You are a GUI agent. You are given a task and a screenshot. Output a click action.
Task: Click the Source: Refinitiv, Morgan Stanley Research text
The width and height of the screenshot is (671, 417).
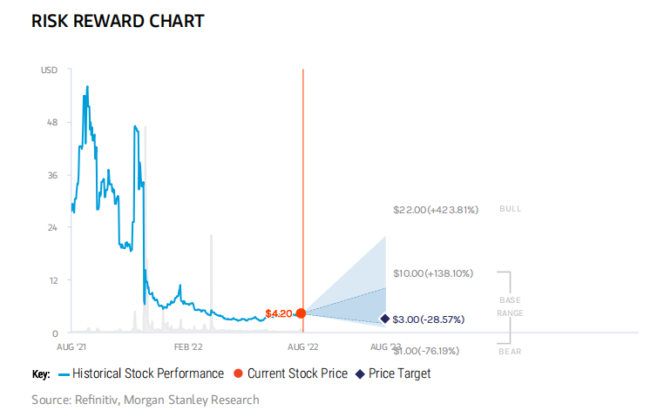pyautogui.click(x=146, y=400)
